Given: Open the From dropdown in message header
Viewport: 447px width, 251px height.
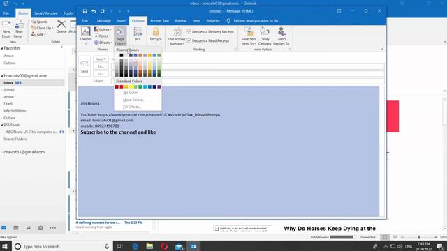Looking at the screenshot, I should click(x=101, y=59).
